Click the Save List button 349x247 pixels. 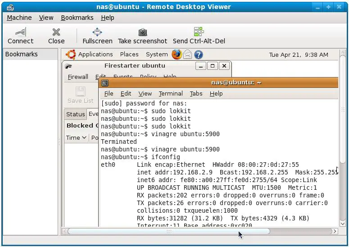click(81, 95)
